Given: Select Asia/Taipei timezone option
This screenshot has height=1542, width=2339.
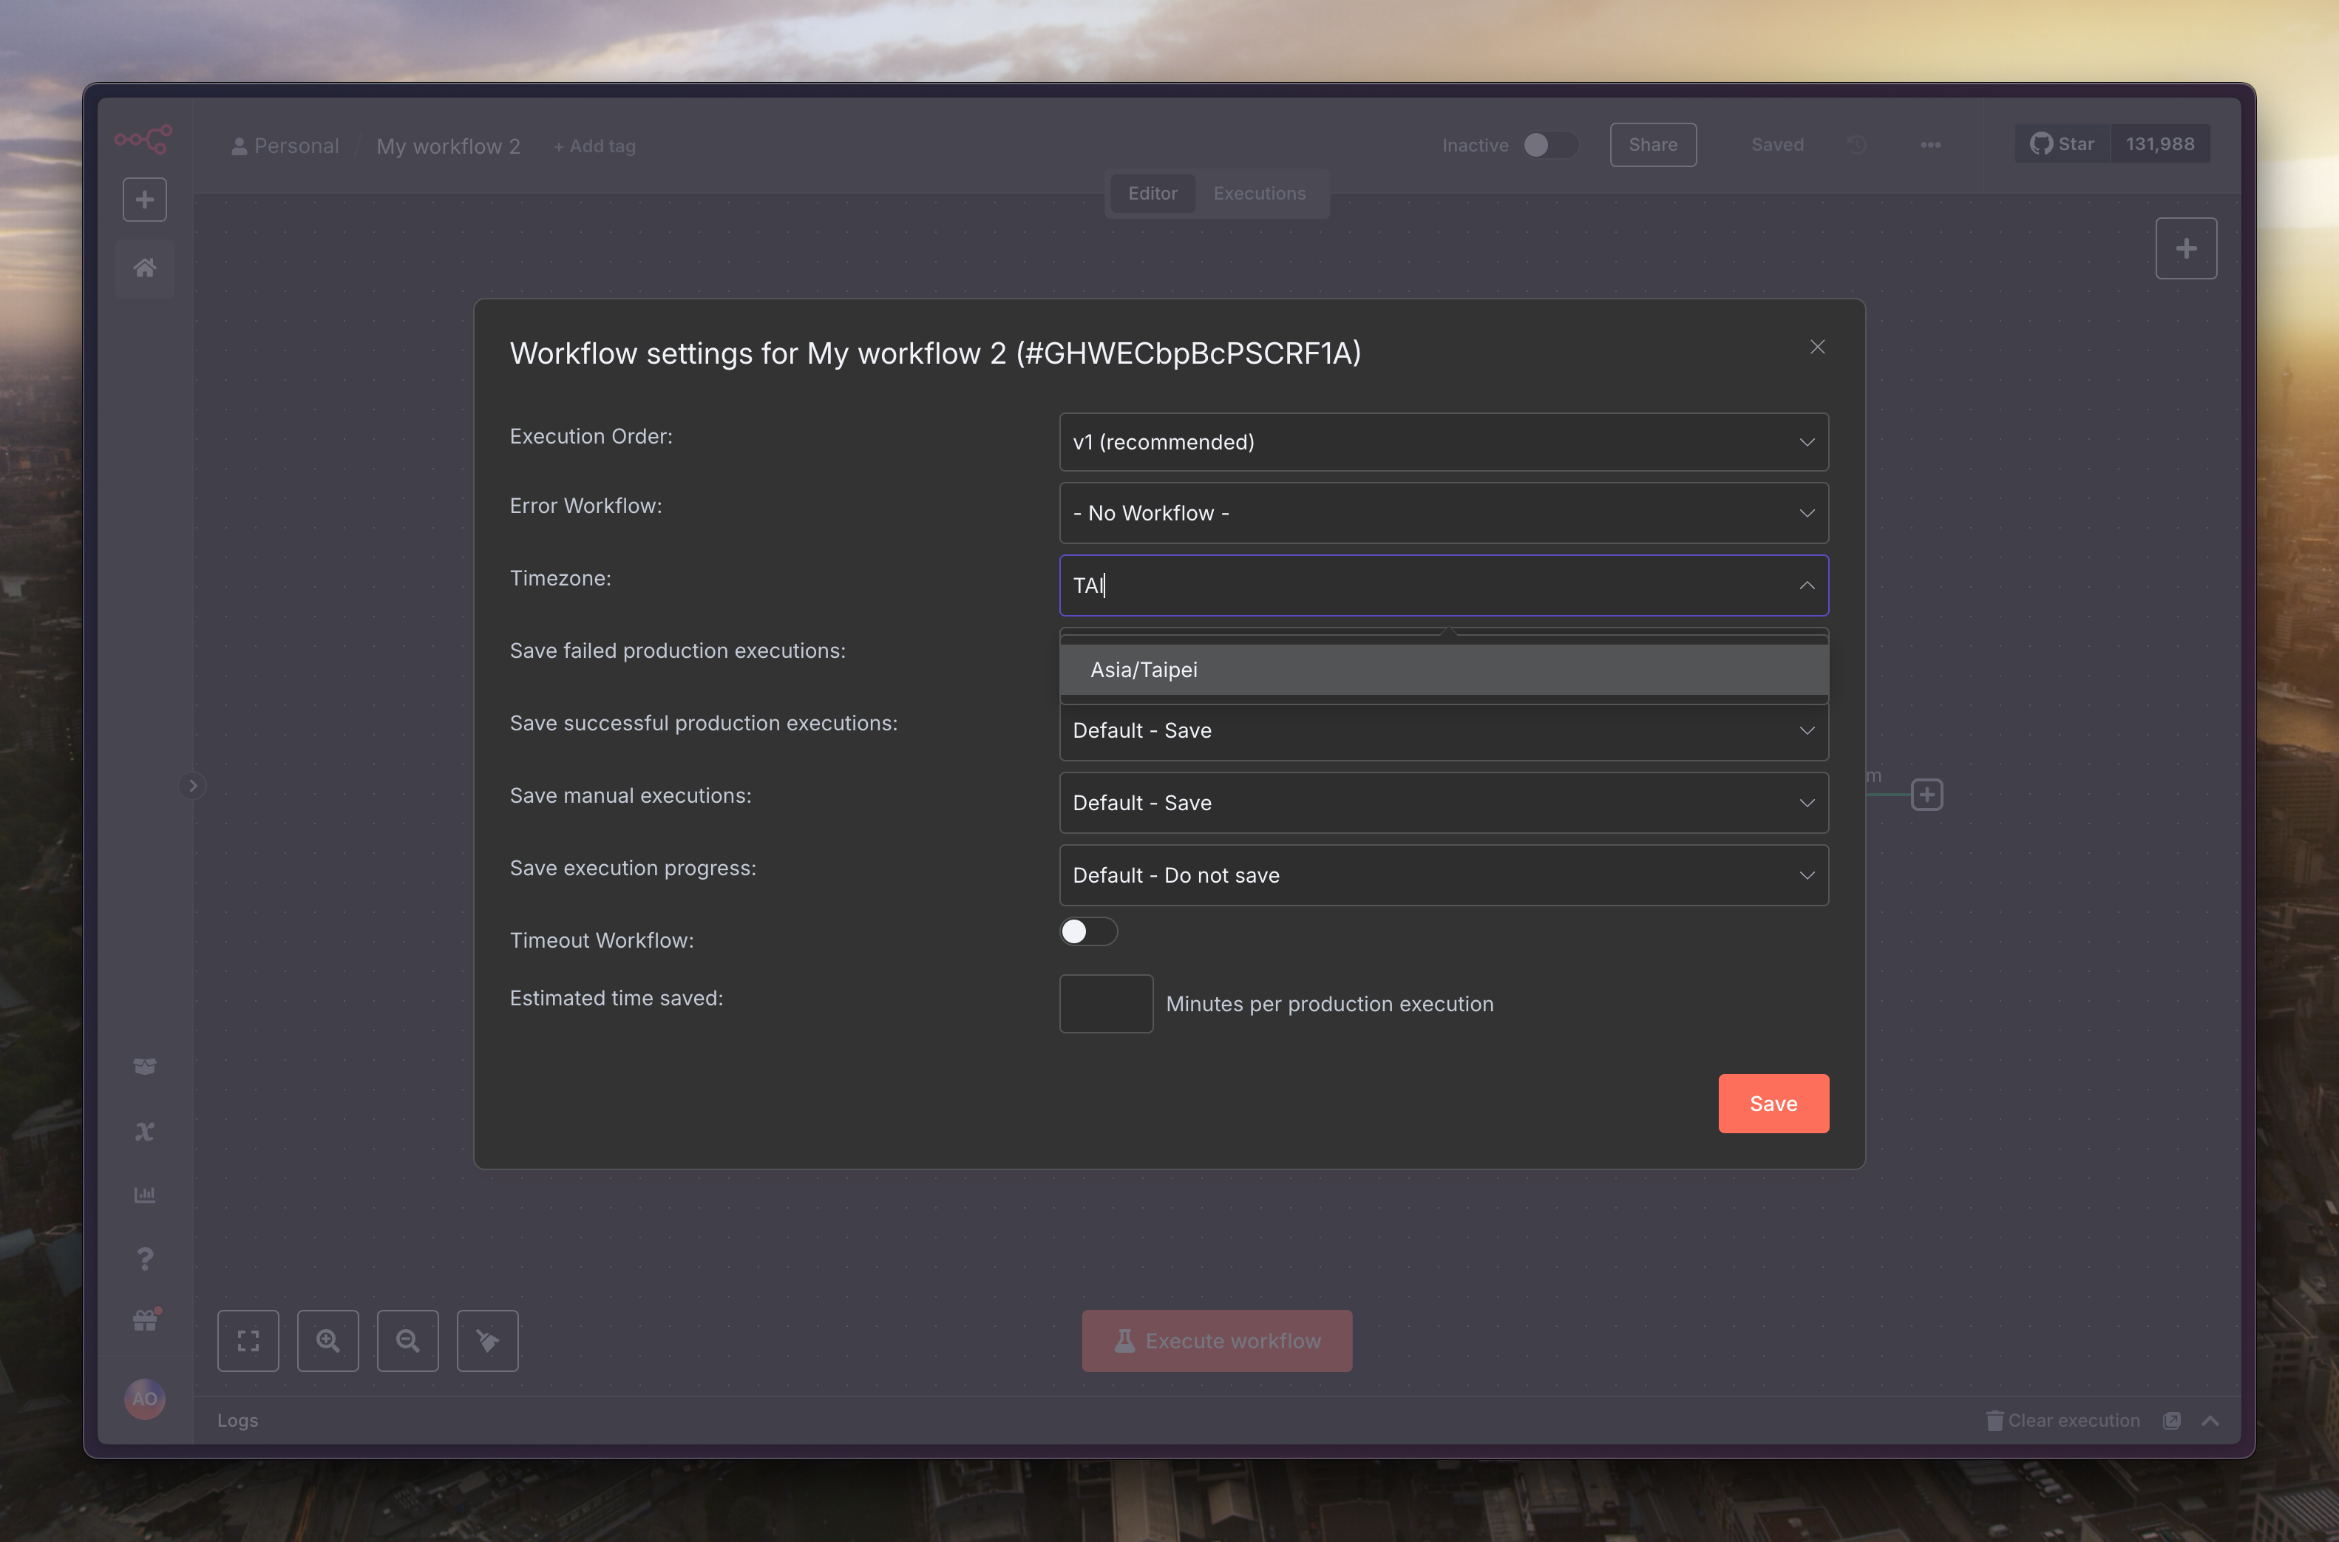Looking at the screenshot, I should 1144,670.
